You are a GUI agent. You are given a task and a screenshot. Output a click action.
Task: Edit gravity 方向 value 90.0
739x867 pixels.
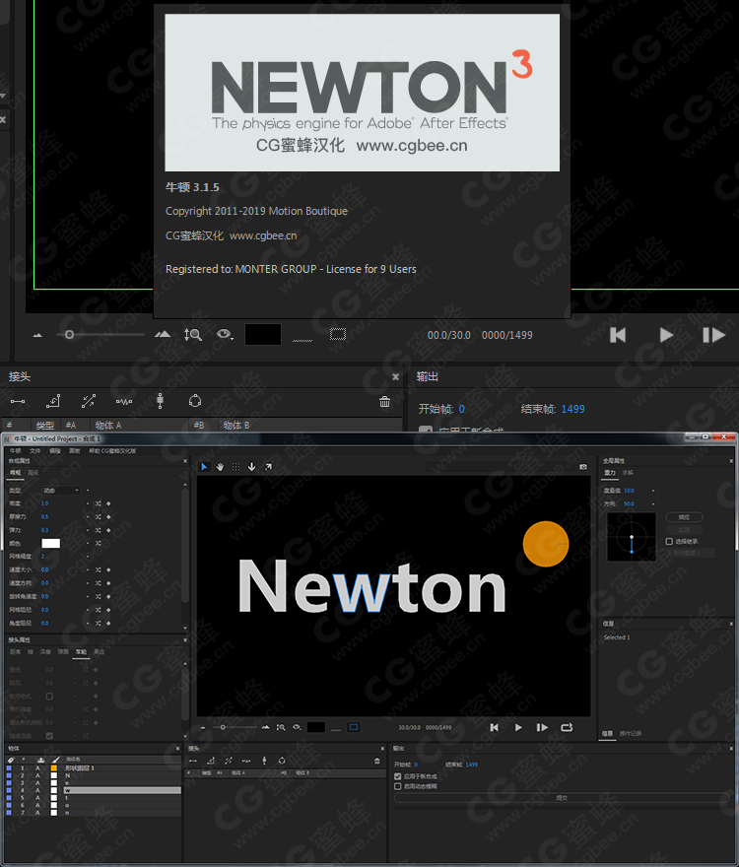(629, 503)
